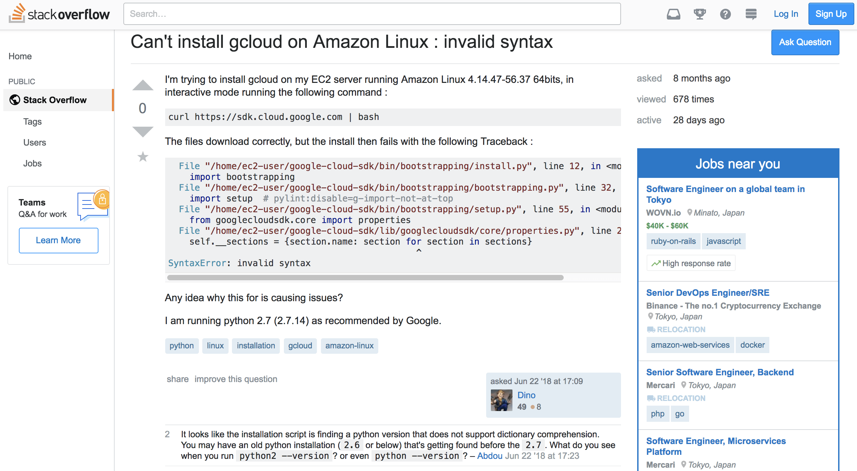The width and height of the screenshot is (857, 471).
Task: Open the Senior DevOps Engineer/SRE job
Action: [x=708, y=293]
